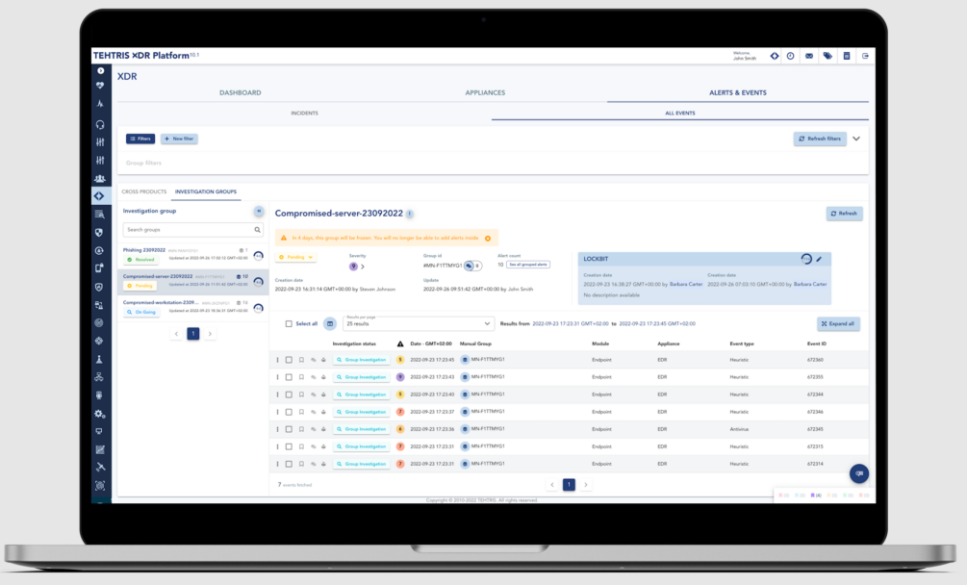
Task: Click the circular progress indicator on LOCKBIT card
Action: click(x=806, y=259)
